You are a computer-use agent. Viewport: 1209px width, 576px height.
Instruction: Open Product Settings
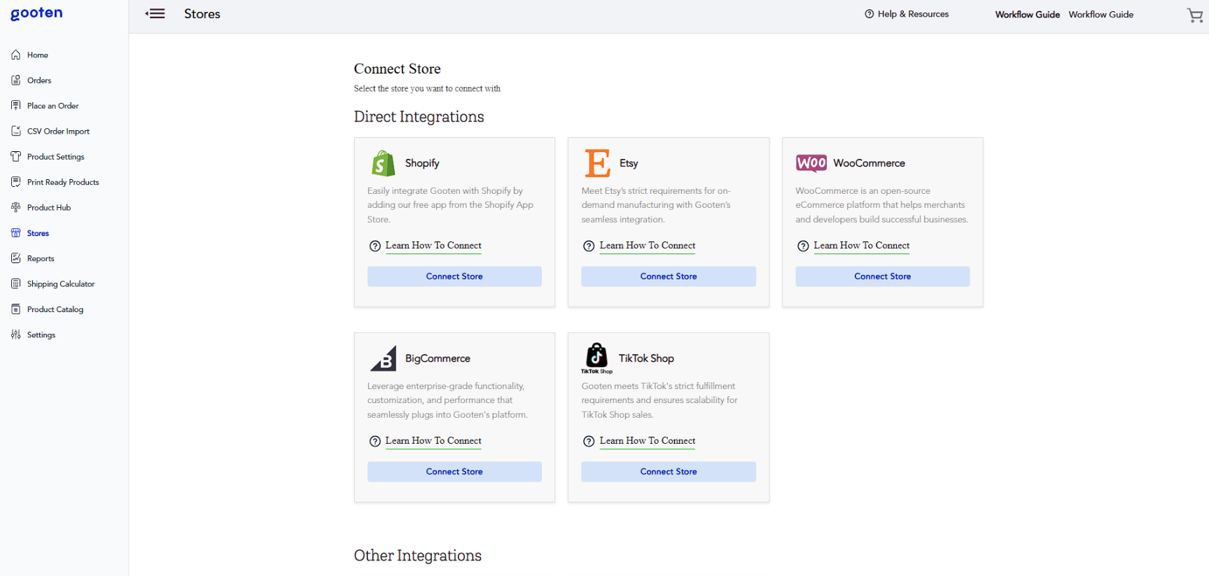click(56, 157)
